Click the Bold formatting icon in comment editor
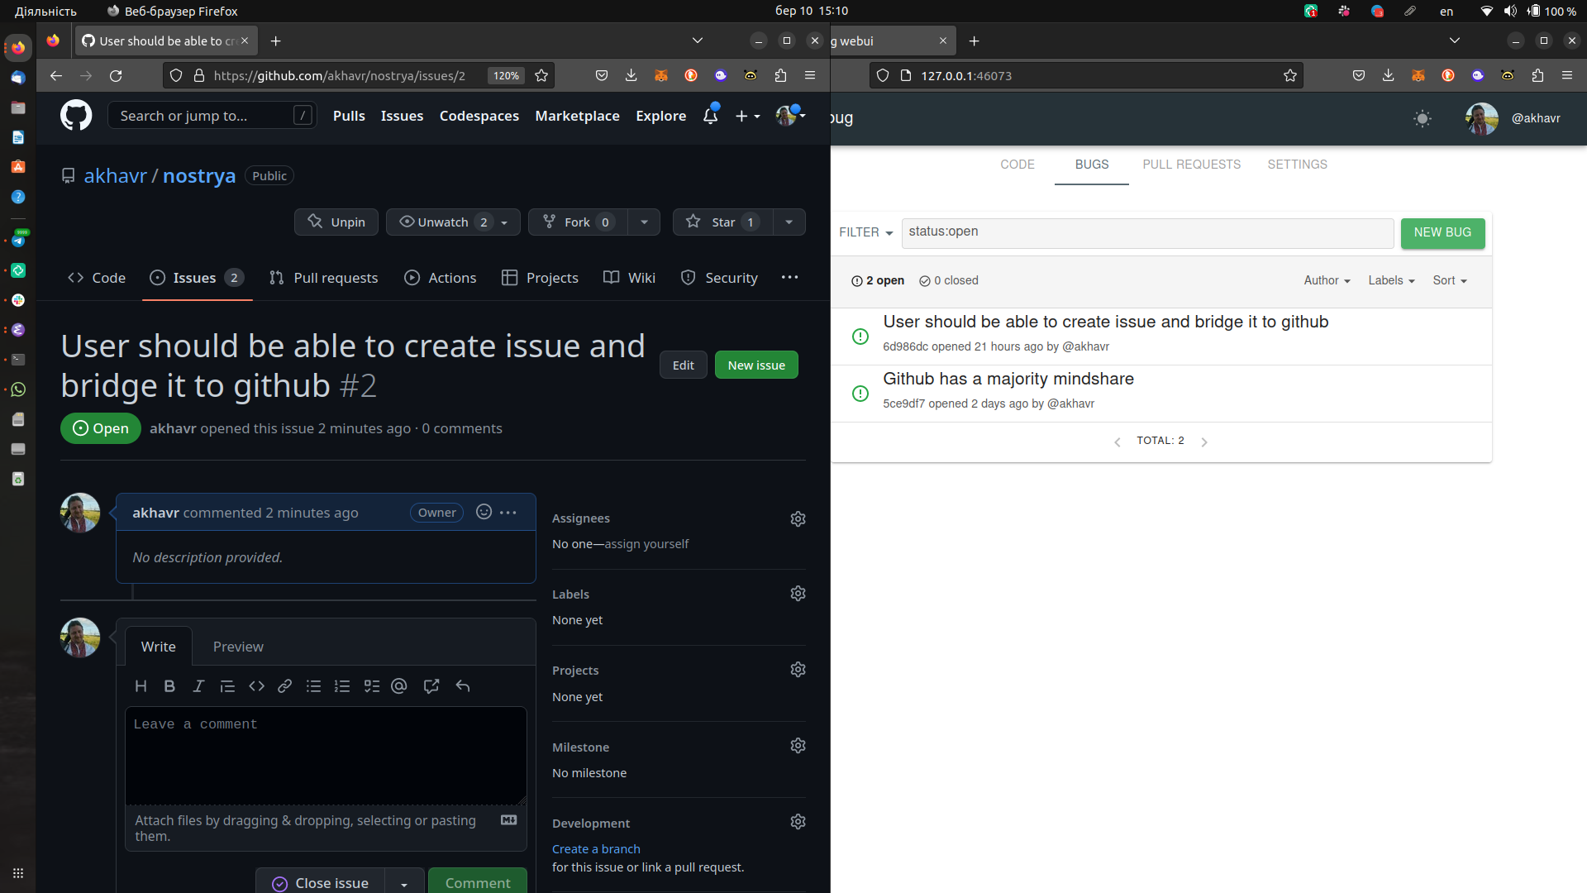The image size is (1587, 893). point(169,686)
